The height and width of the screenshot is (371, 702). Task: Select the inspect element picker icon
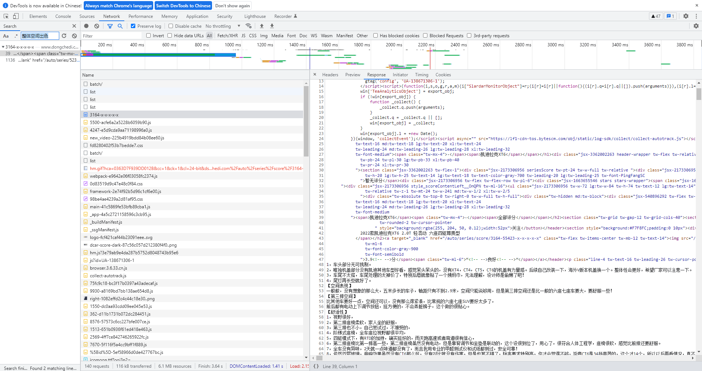[6, 16]
